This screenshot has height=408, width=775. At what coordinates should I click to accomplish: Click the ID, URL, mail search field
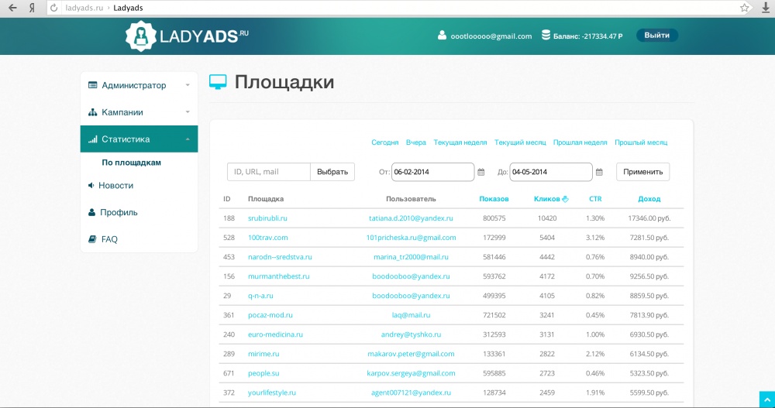[269, 172]
